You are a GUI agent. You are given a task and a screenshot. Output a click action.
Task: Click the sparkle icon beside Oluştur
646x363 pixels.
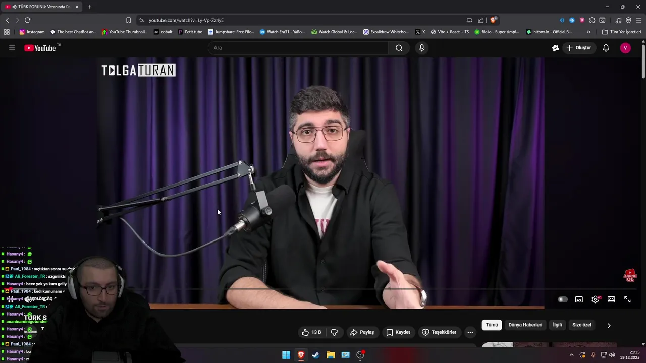(x=556, y=48)
